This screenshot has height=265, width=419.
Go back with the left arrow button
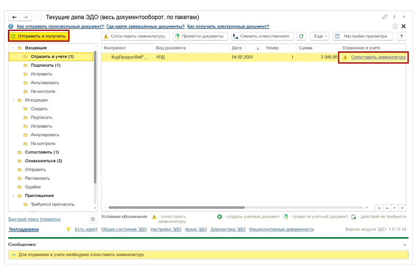click(x=15, y=17)
